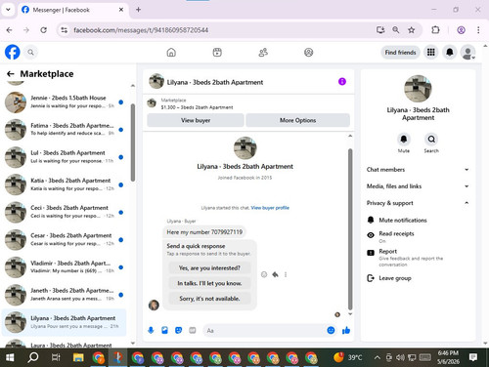Send quick response In talks. I'll let you know.

point(209,283)
